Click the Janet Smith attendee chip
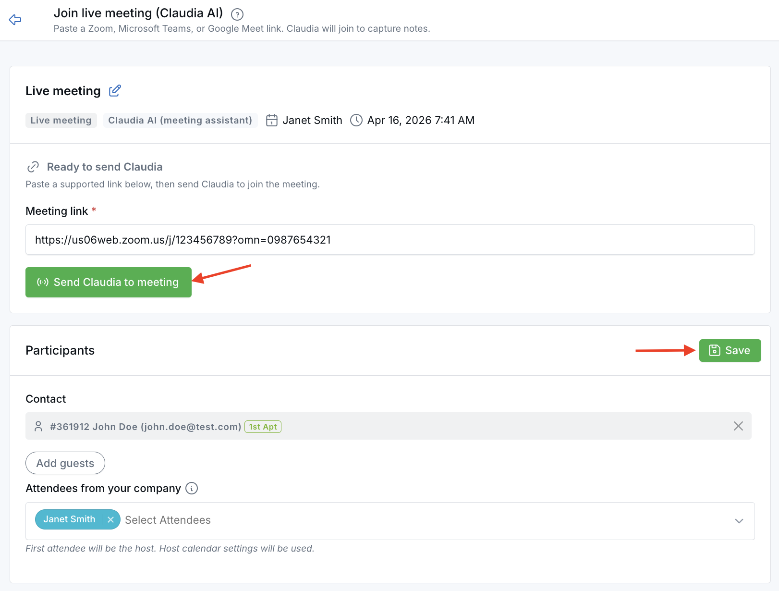This screenshot has width=779, height=591. (69, 519)
